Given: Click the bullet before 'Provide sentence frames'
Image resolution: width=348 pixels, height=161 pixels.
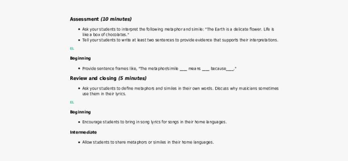Looking at the screenshot, I should pyautogui.click(x=79, y=69).
